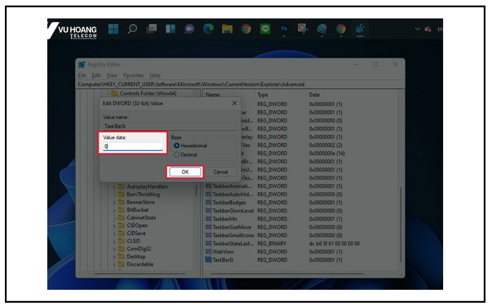This screenshot has width=491, height=307.
Task: Click the network status tray icon
Action: [x=428, y=29]
